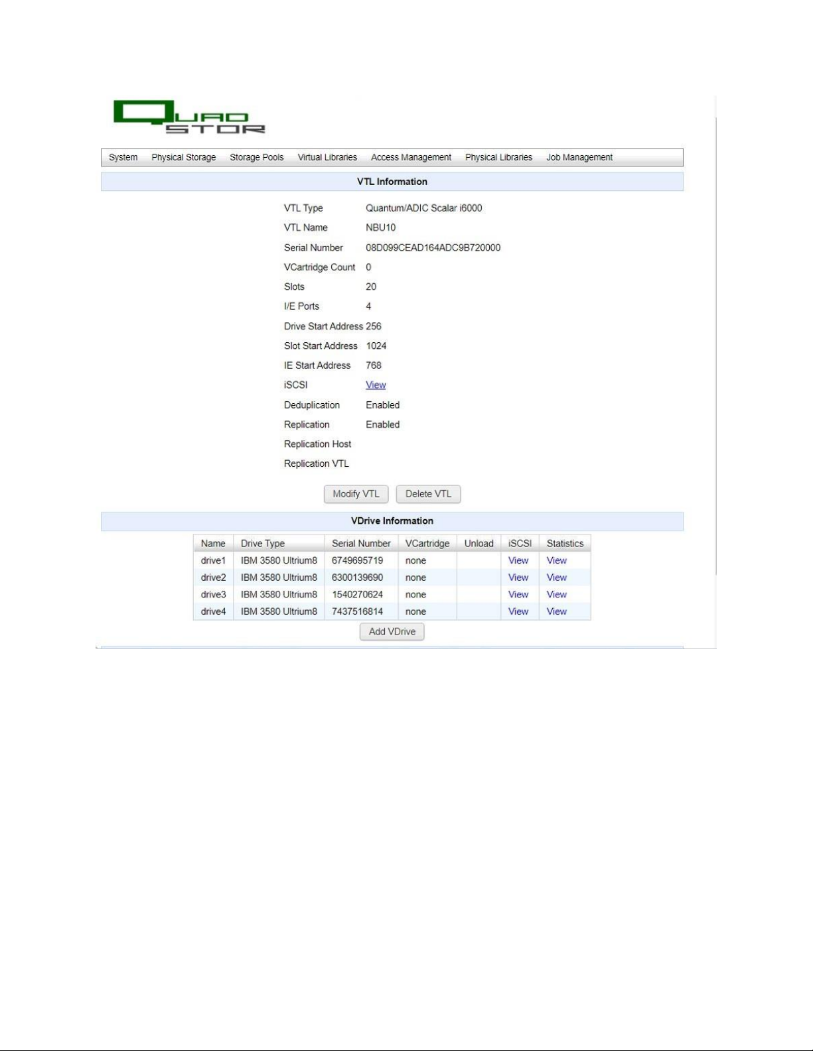Click the Slot Start Address value 1024

coord(376,345)
